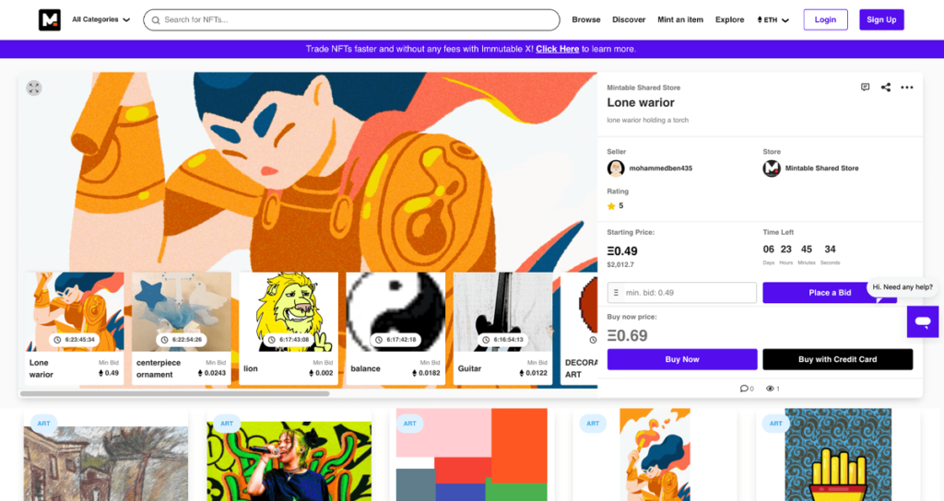Click the Buy with Credit Card button
Image resolution: width=944 pixels, height=501 pixels.
837,359
